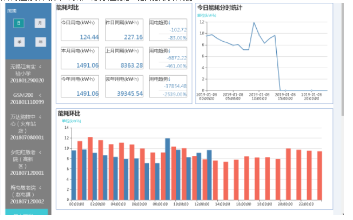Click the 能耗对比 panel title
Screen dimensions: 353x220
pos(68,7)
